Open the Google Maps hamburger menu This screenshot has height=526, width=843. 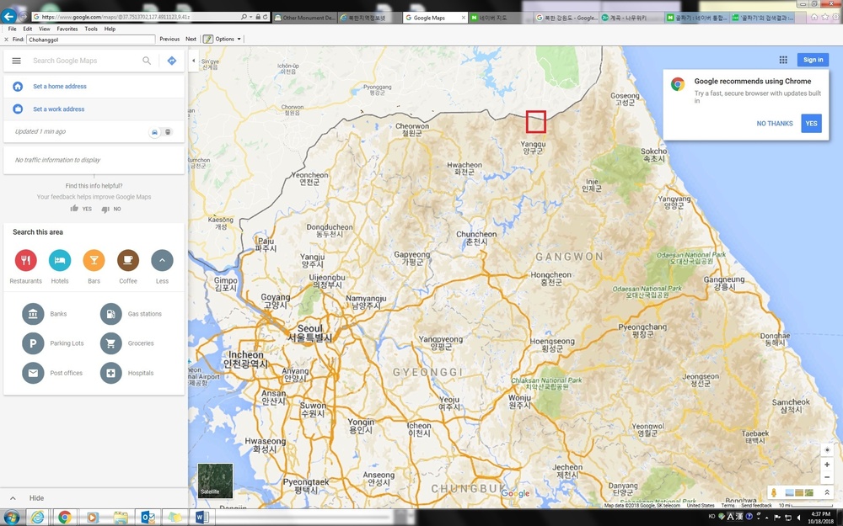click(16, 61)
